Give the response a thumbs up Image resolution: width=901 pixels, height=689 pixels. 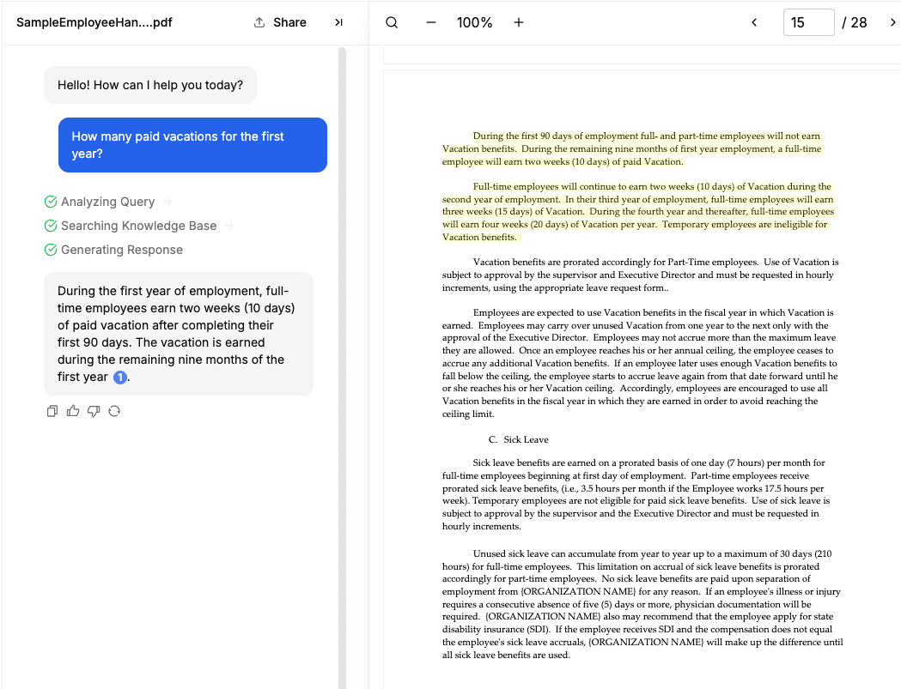point(73,411)
